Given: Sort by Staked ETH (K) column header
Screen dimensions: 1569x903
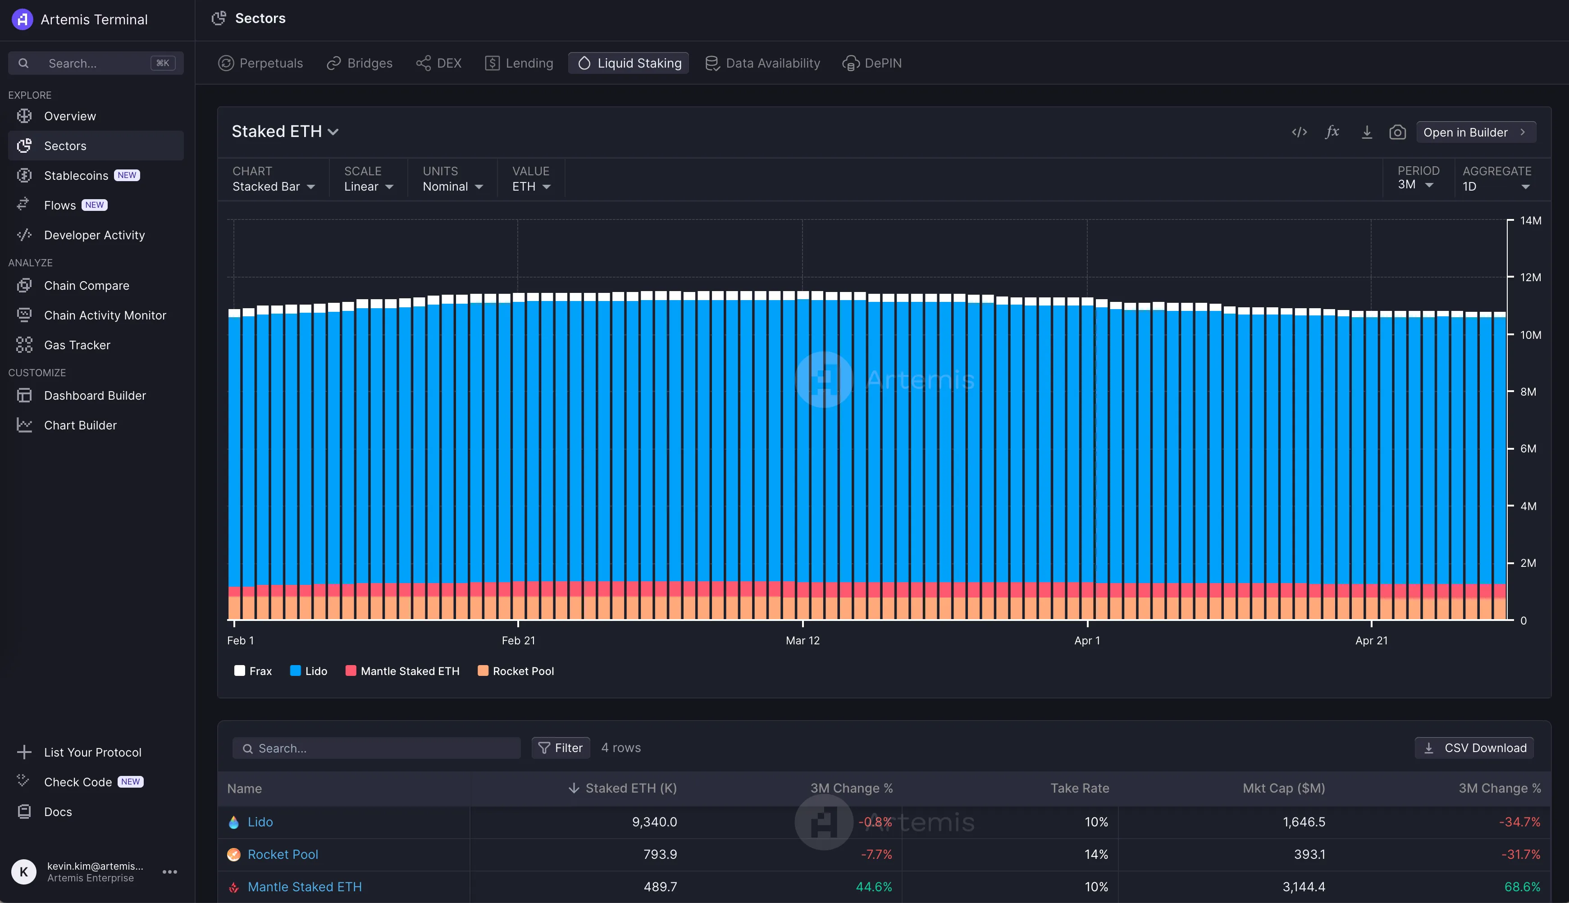Looking at the screenshot, I should click(x=623, y=788).
